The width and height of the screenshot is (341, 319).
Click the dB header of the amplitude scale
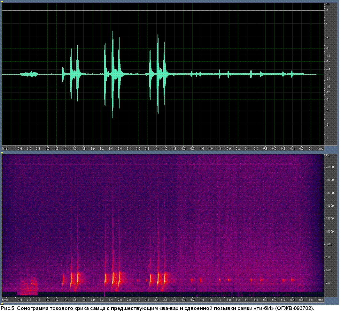click(328, 4)
